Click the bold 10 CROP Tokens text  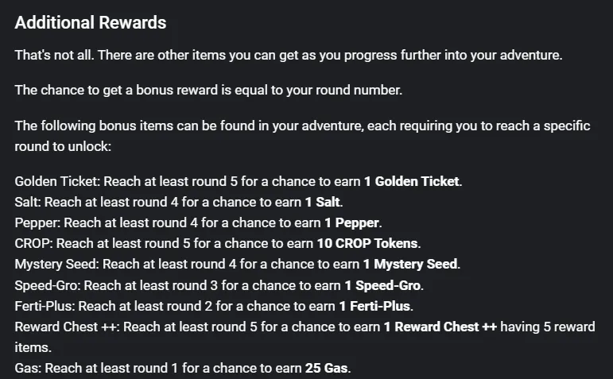click(x=367, y=243)
